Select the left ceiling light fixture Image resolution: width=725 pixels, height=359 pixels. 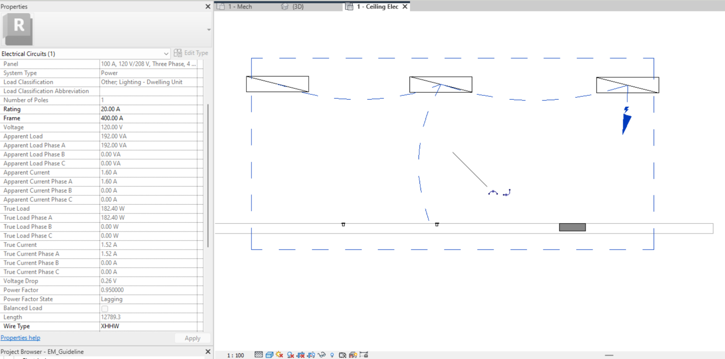[x=278, y=84]
